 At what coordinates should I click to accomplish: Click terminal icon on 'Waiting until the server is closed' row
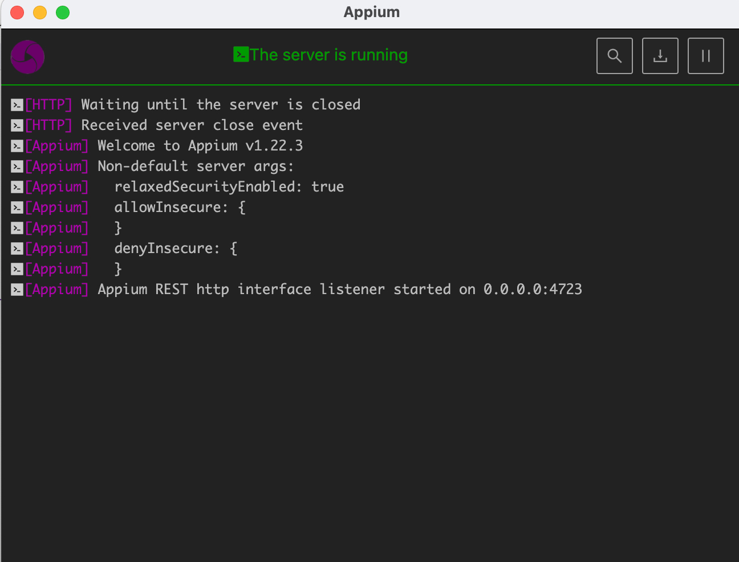point(17,105)
